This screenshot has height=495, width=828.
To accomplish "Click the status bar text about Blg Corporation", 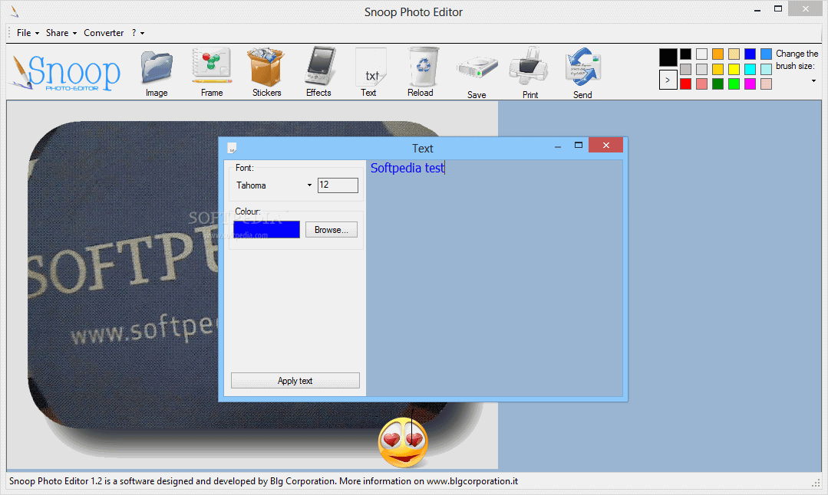I will coord(263,480).
